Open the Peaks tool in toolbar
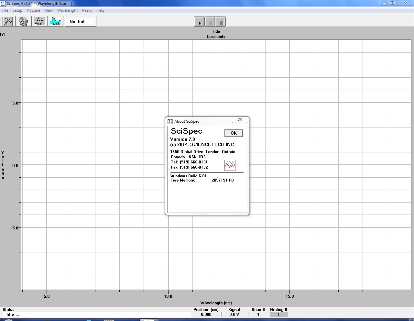 click(x=39, y=22)
